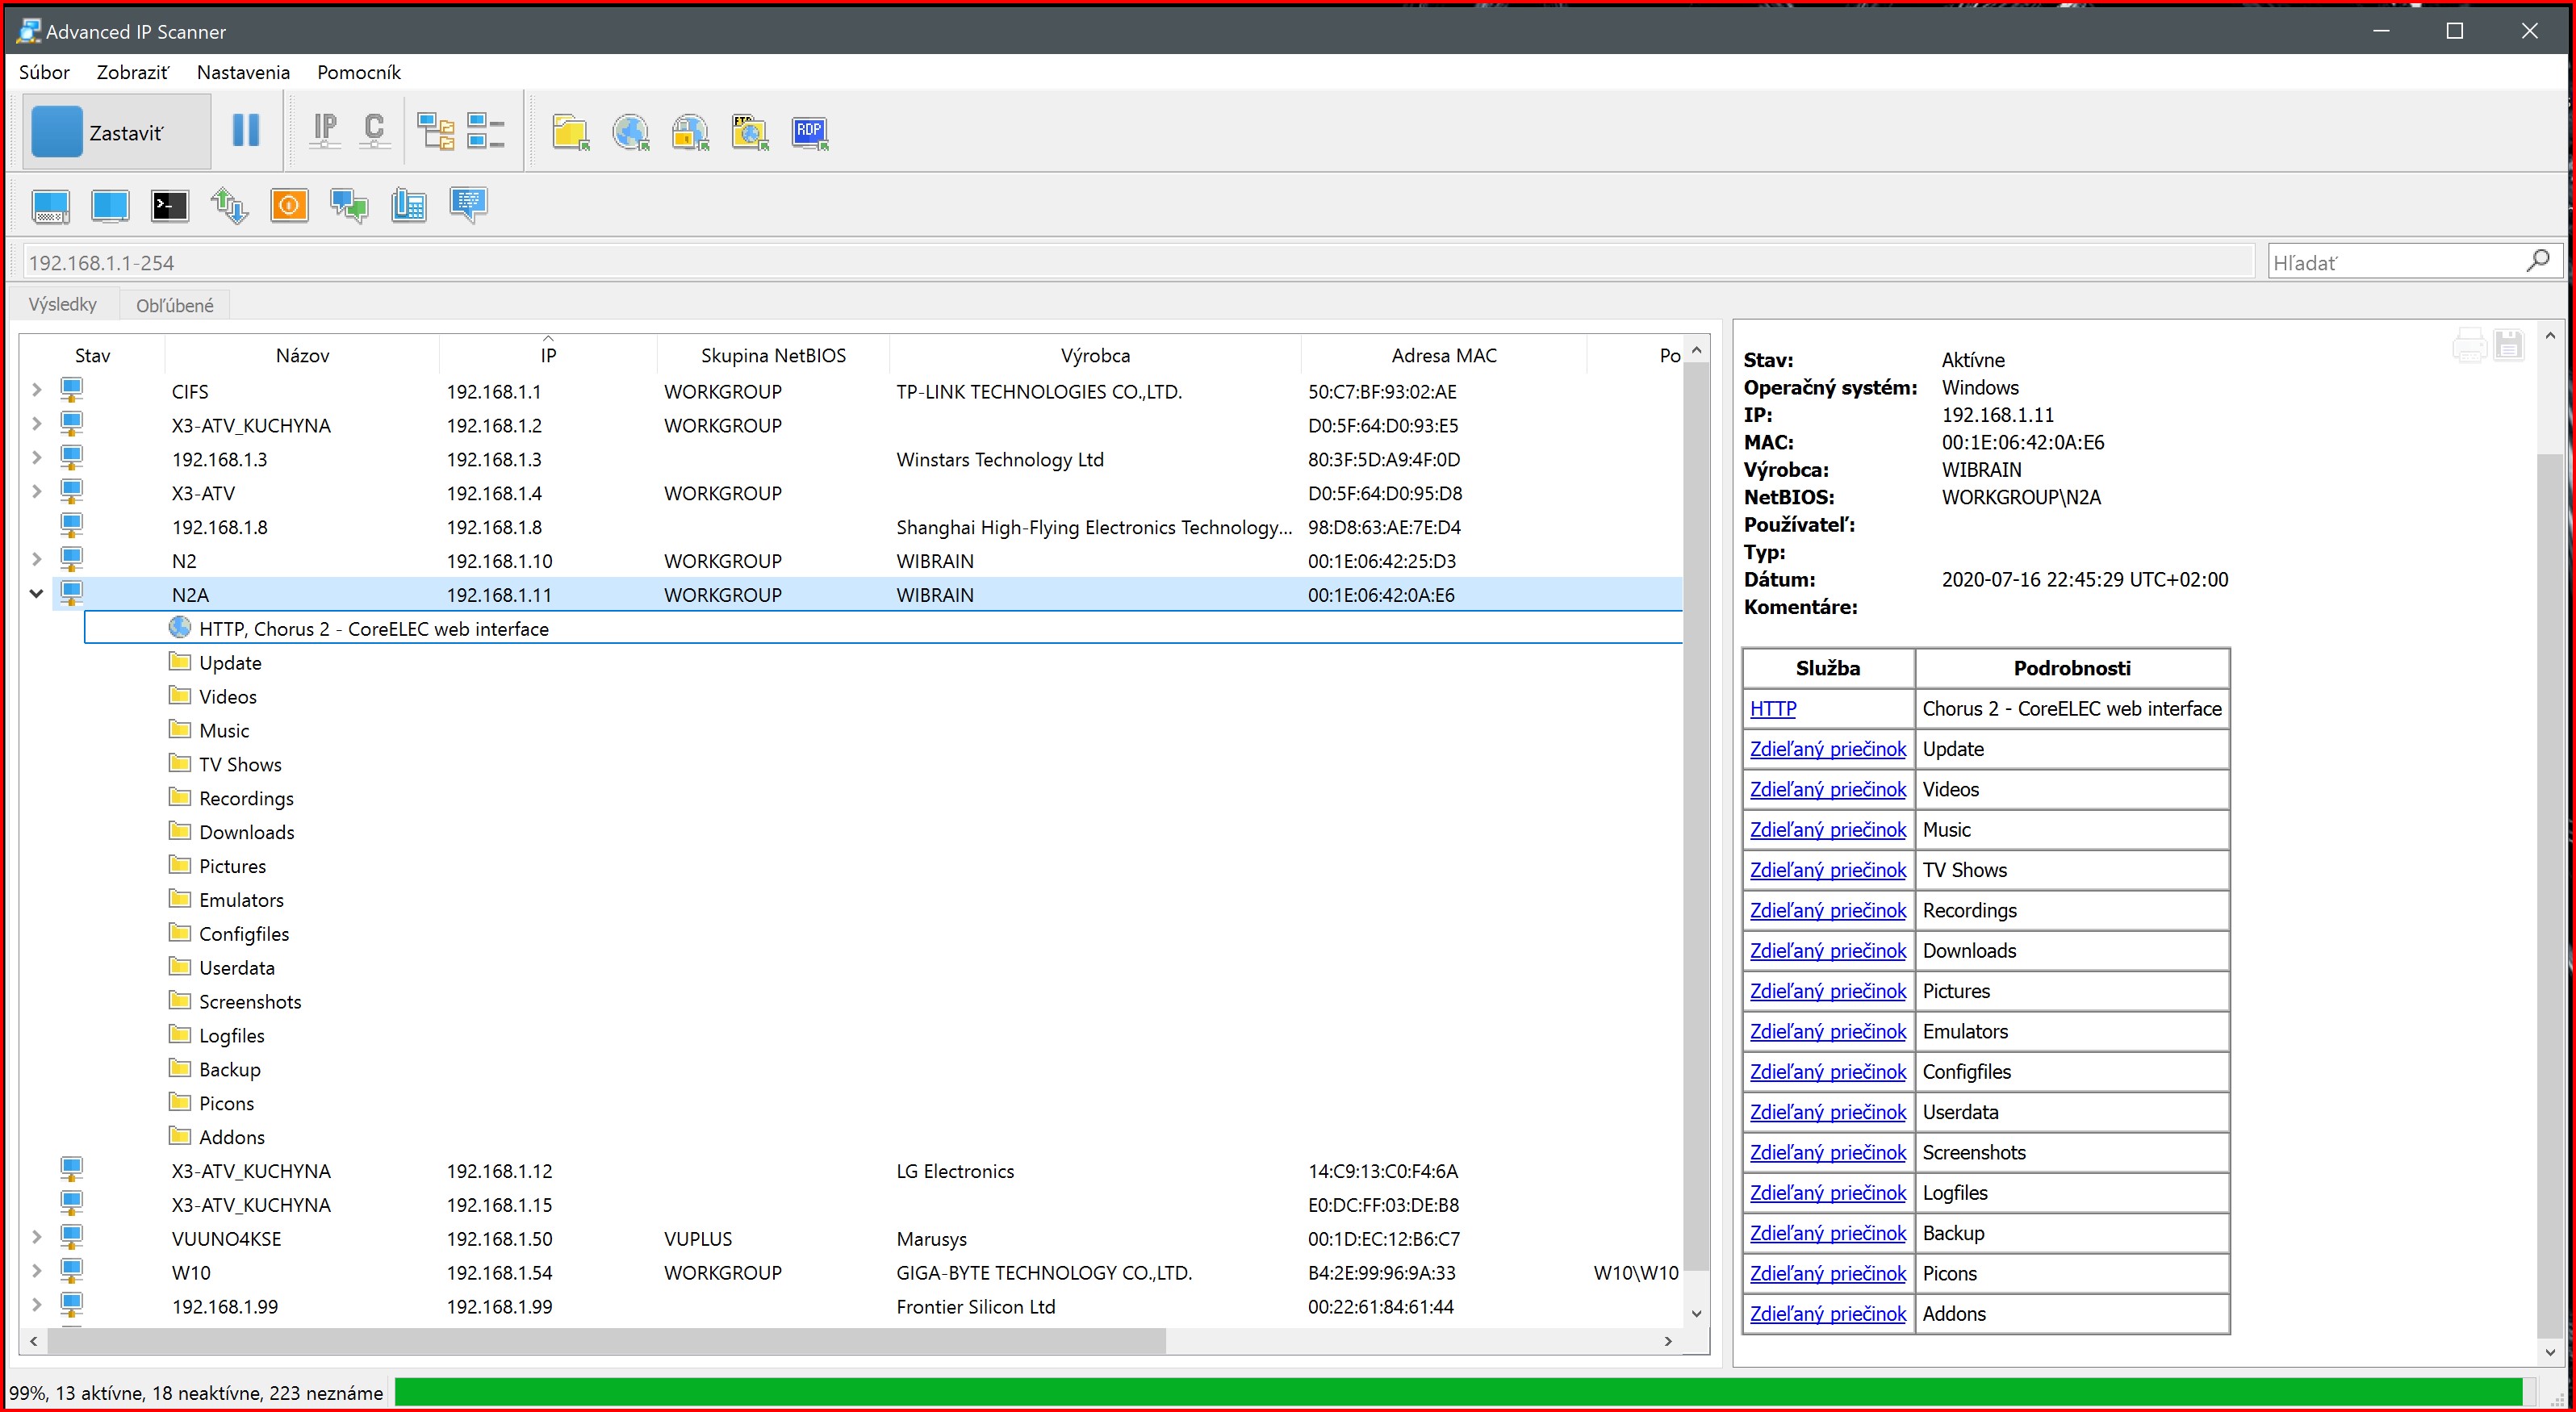Collapse the N2A device row
The width and height of the screenshot is (2576, 1412).
pos(36,594)
